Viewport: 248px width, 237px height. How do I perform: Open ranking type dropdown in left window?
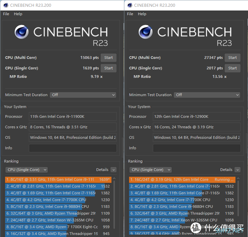point(26,170)
